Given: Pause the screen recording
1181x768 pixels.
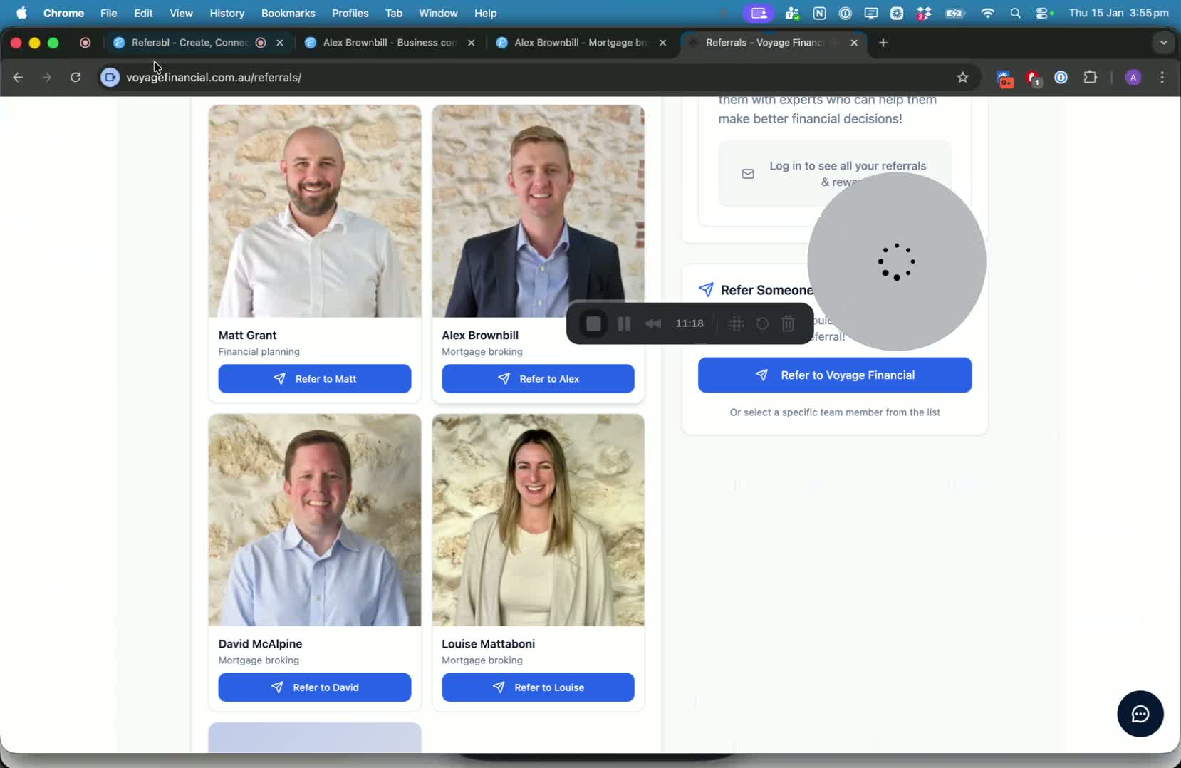Looking at the screenshot, I should tap(624, 323).
